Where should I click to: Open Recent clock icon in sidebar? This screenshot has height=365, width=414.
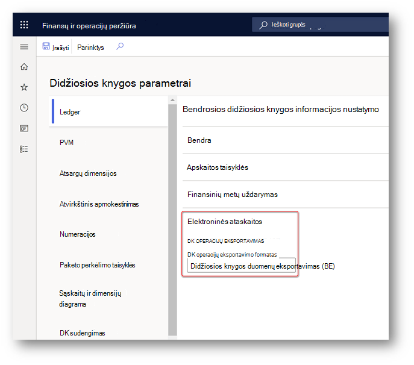[x=24, y=108]
